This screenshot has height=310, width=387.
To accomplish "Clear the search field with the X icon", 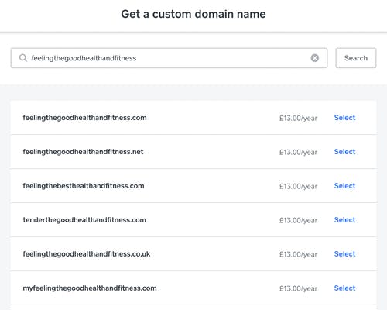I will (314, 58).
